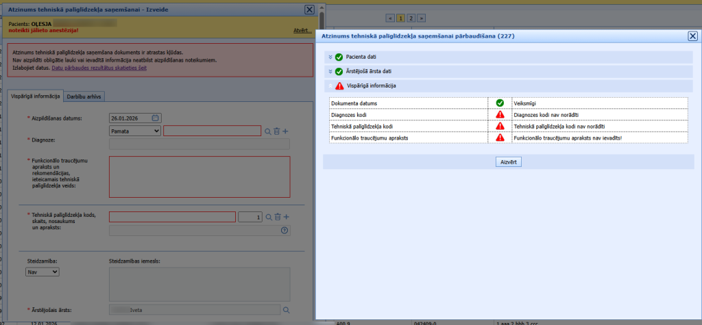This screenshot has height=325, width=702.
Task: Delete Tehniskā palīglīdzekļa row with trash icon
Action: [278, 217]
